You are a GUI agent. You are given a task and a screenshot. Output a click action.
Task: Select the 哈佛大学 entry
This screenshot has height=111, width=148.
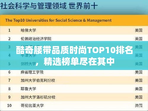[28, 30]
